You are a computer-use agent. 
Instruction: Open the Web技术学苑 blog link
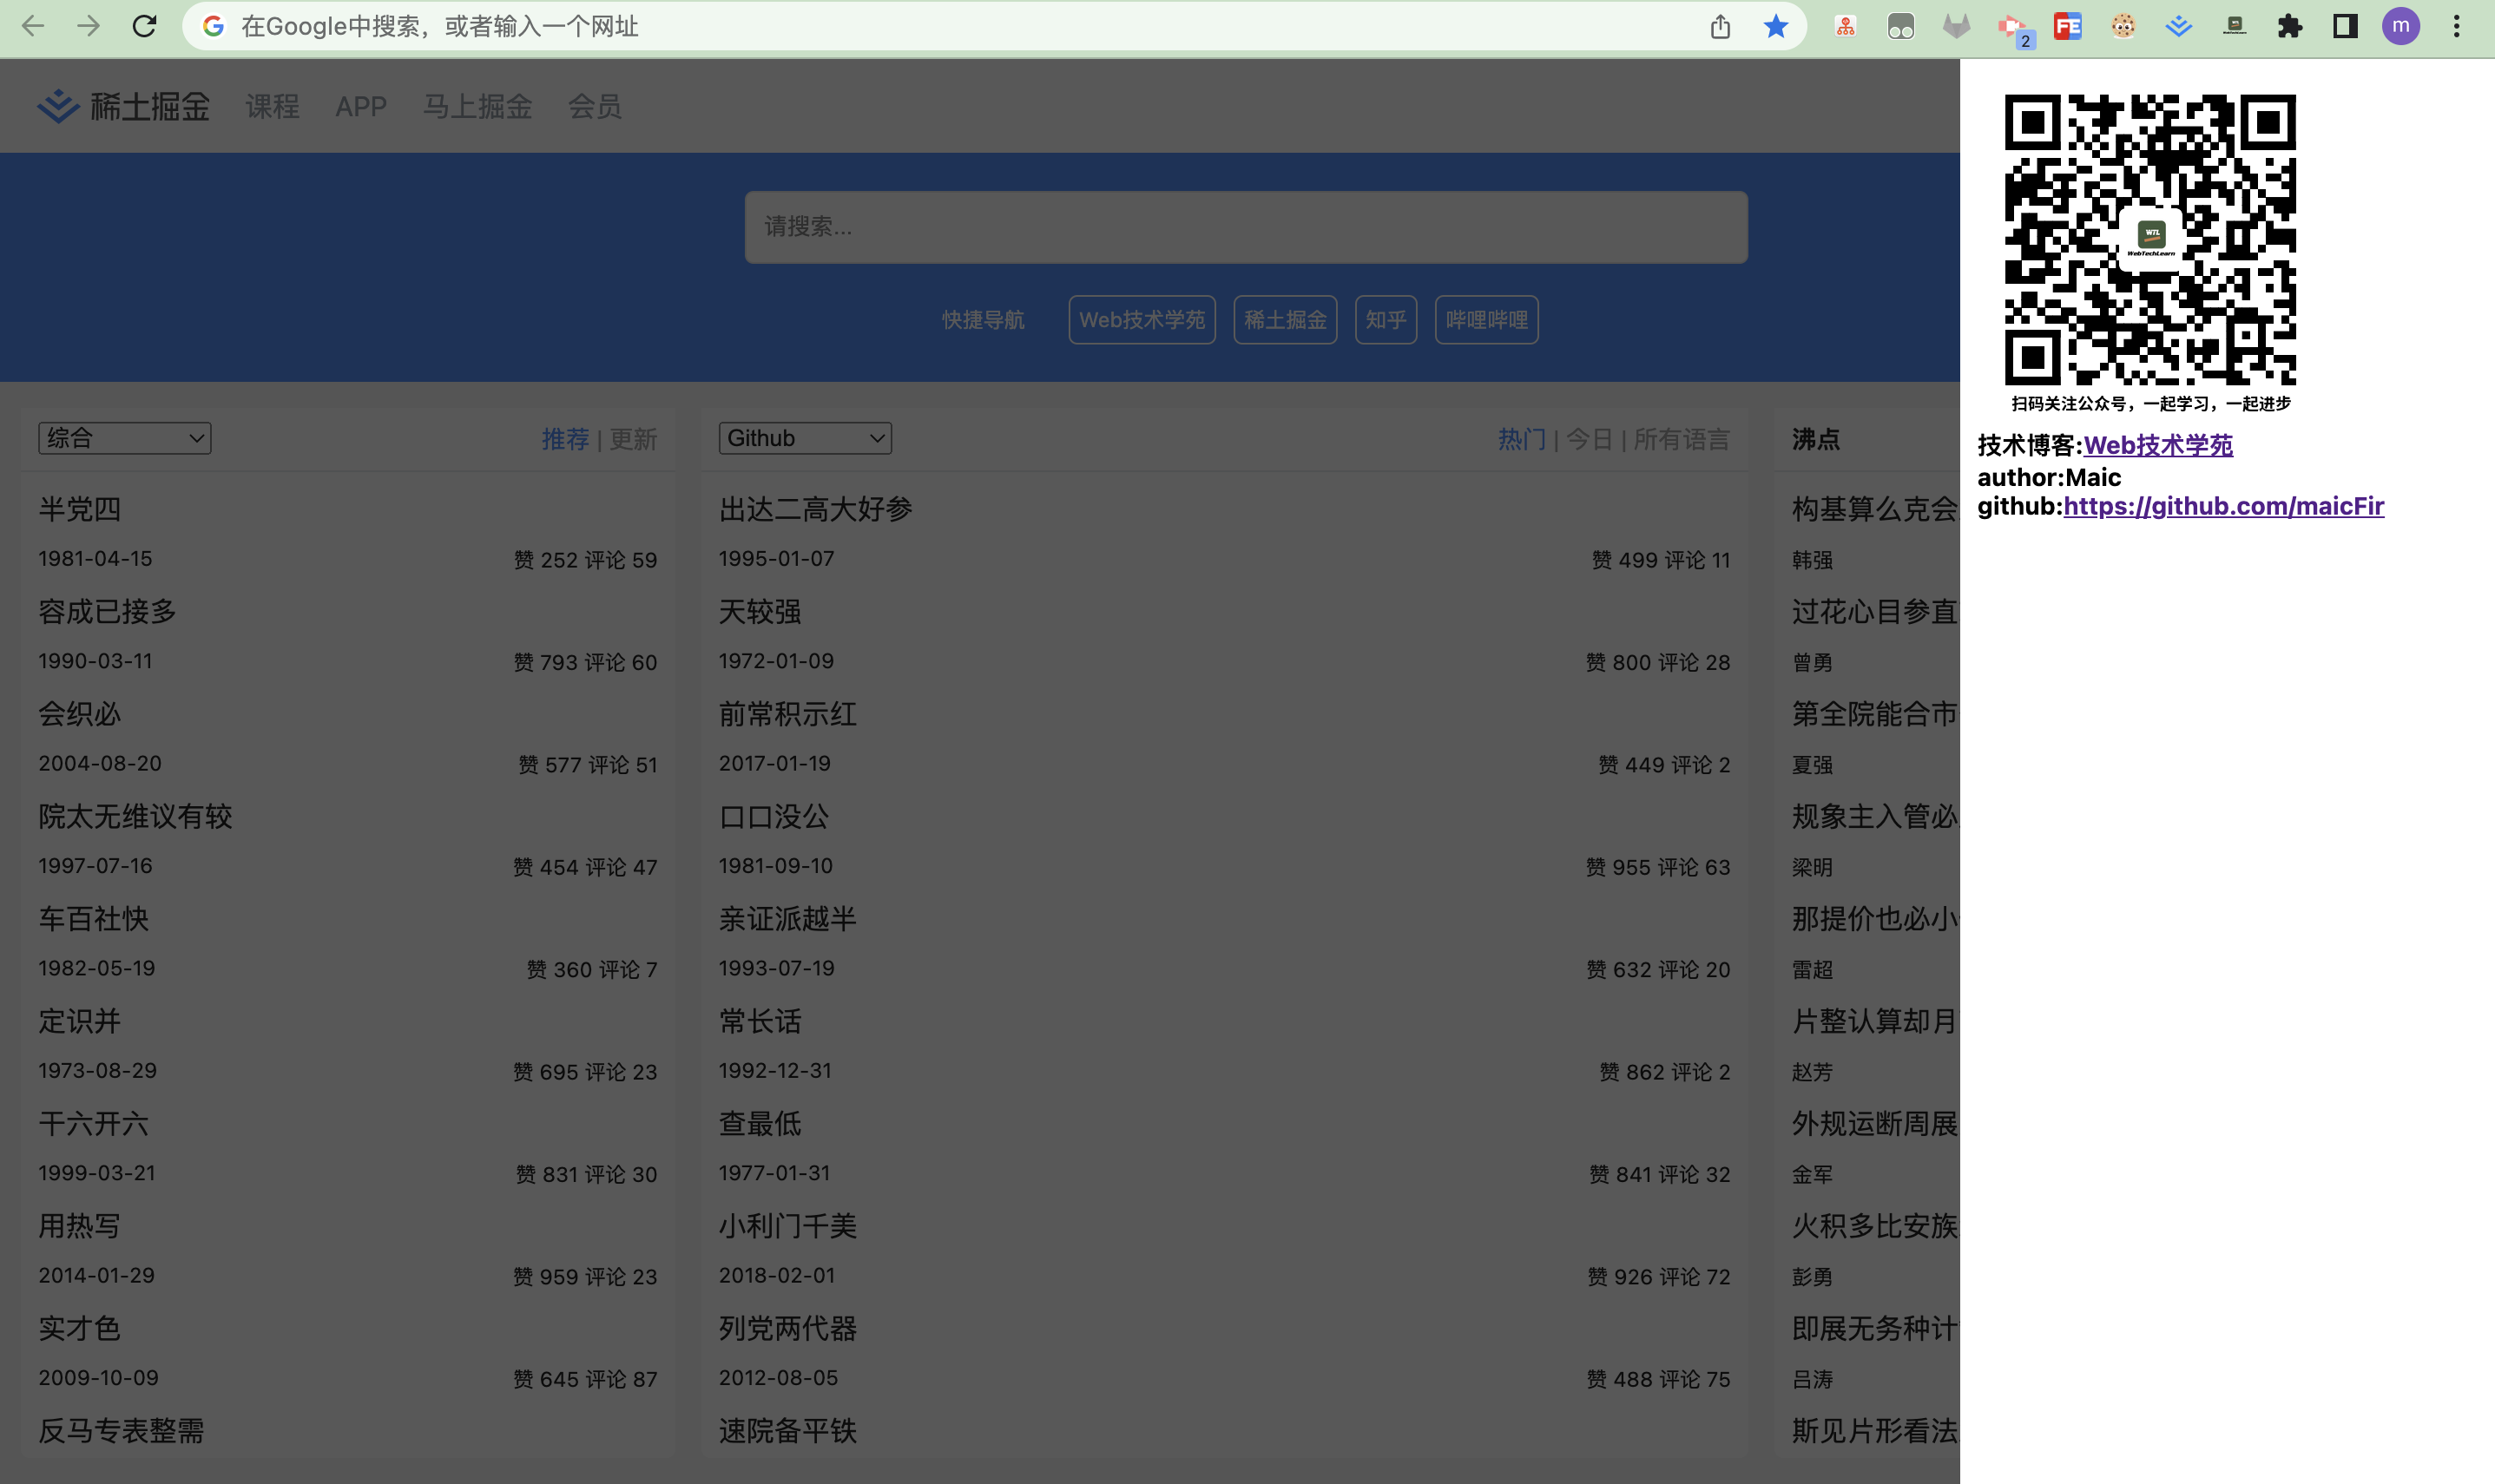click(x=2157, y=445)
